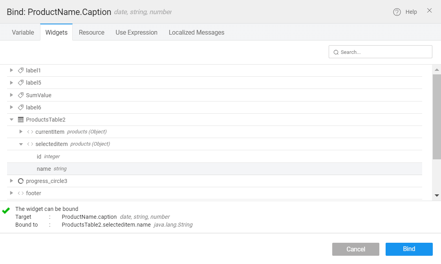The height and width of the screenshot is (264, 441).
Task: Click the tag icon next to label6
Action: pyautogui.click(x=21, y=107)
